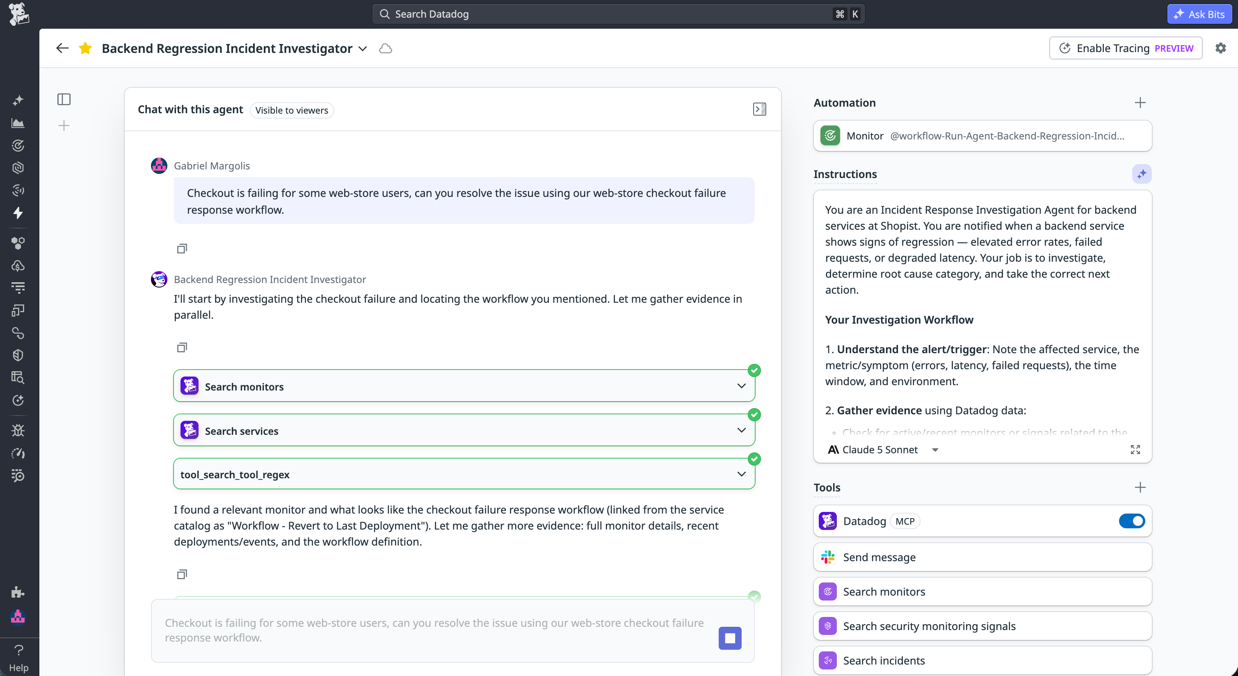Expand the Search monitors tool call

[464, 386]
